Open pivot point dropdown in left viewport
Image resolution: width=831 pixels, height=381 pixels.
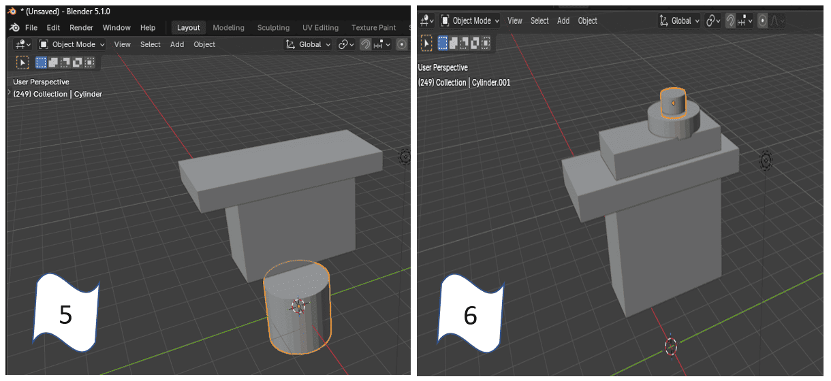tap(347, 44)
